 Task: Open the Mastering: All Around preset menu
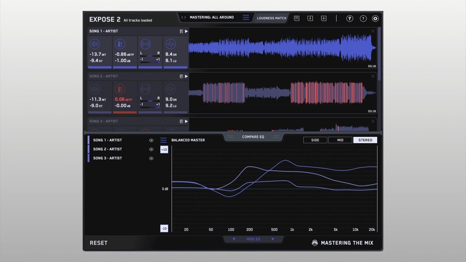(246, 17)
